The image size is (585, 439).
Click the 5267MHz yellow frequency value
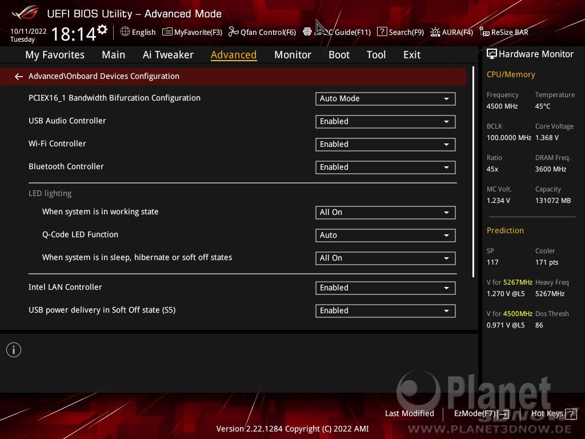coord(518,282)
